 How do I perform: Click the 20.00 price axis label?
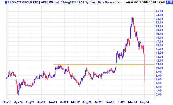tap(159, 30)
